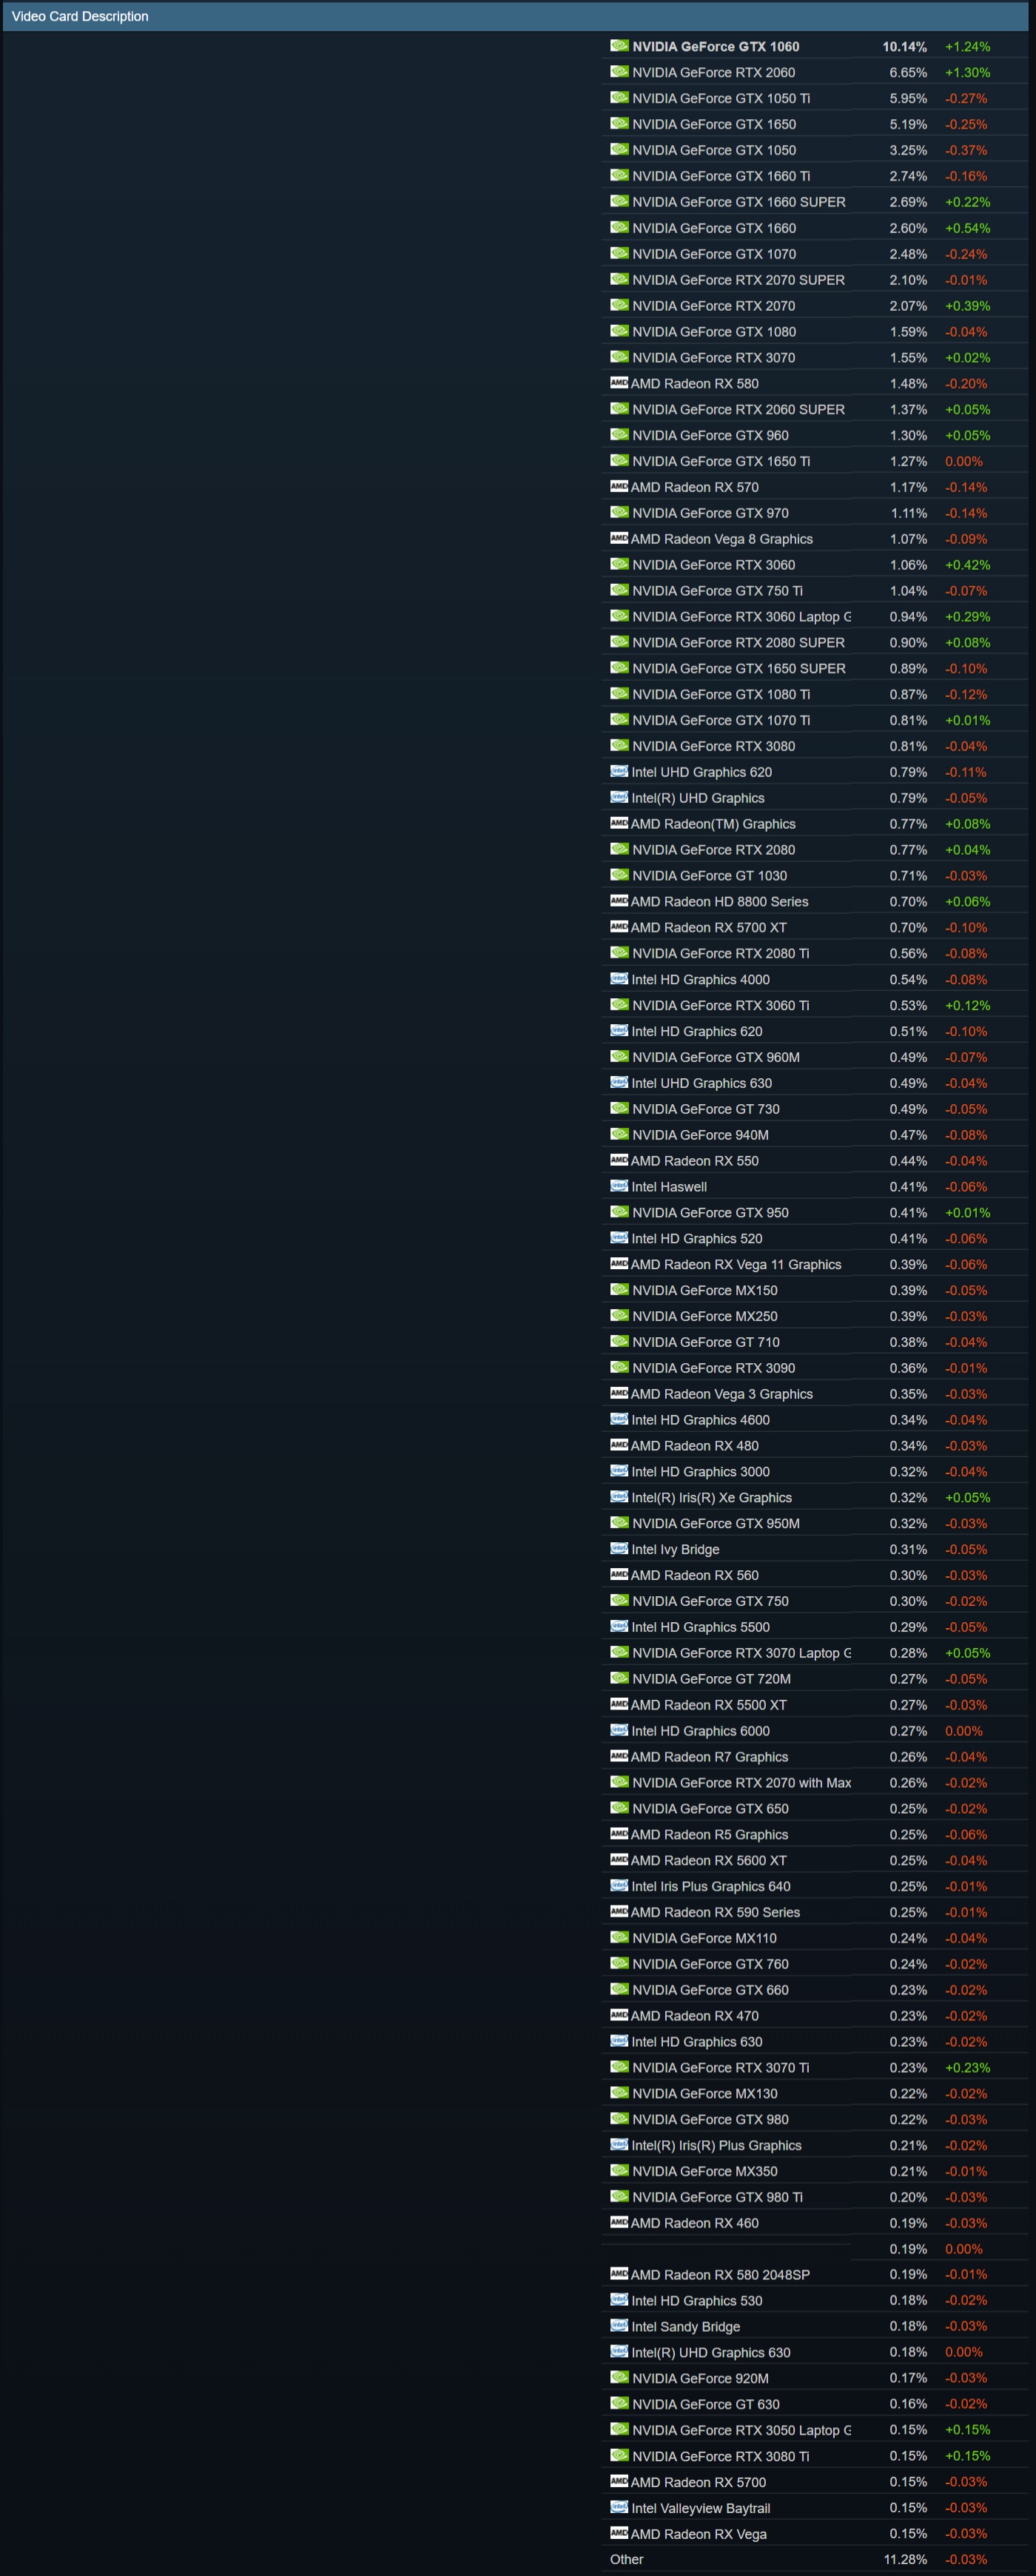This screenshot has width=1036, height=2576.
Task: Click the AMD logo next to Radeon RX 580
Action: click(619, 383)
